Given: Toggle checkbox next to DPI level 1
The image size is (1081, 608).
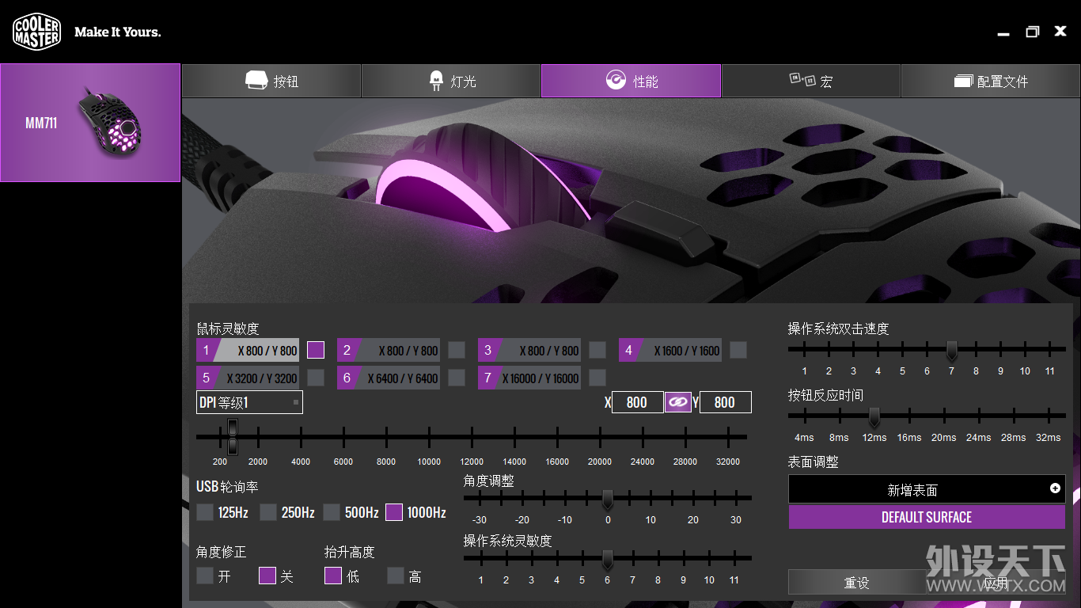Looking at the screenshot, I should click(x=316, y=350).
